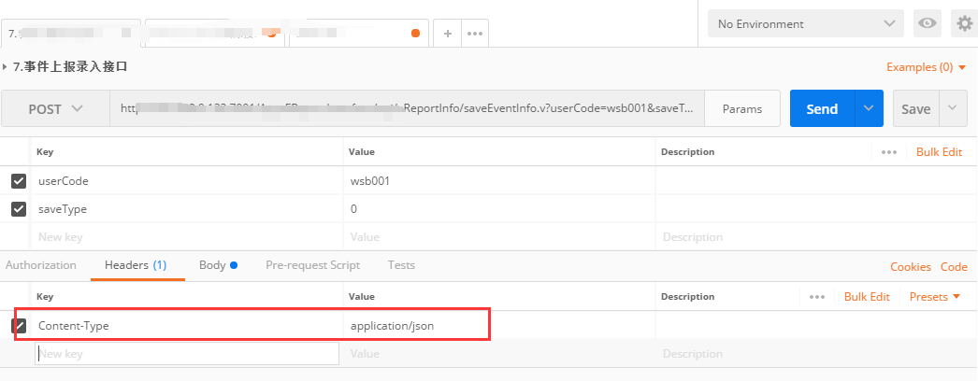Toggle the Content-Type header checkbox

(19, 326)
